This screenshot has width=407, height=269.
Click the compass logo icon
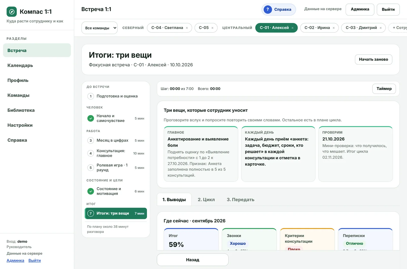pos(11,12)
